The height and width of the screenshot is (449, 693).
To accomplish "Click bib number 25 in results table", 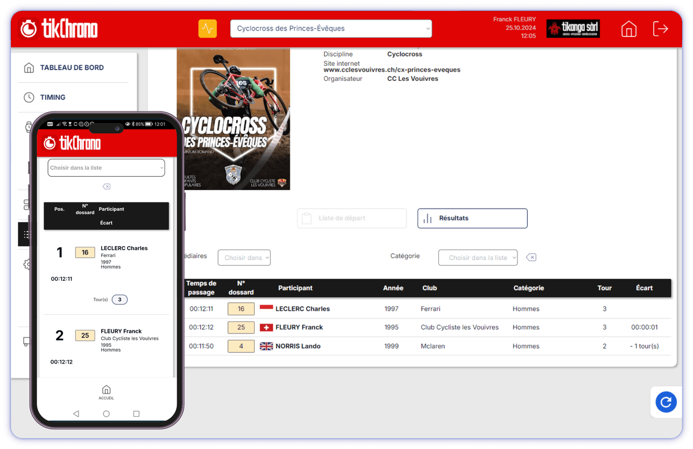I will point(241,328).
